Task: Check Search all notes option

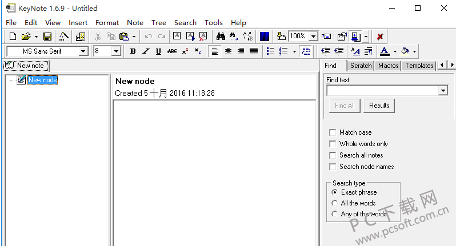Action: click(333, 155)
